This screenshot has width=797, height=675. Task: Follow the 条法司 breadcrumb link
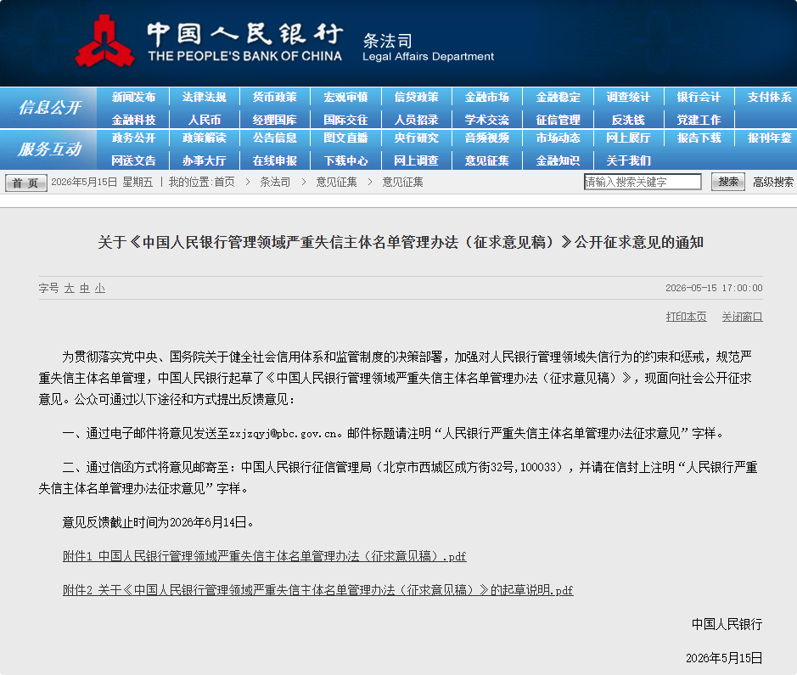(275, 182)
